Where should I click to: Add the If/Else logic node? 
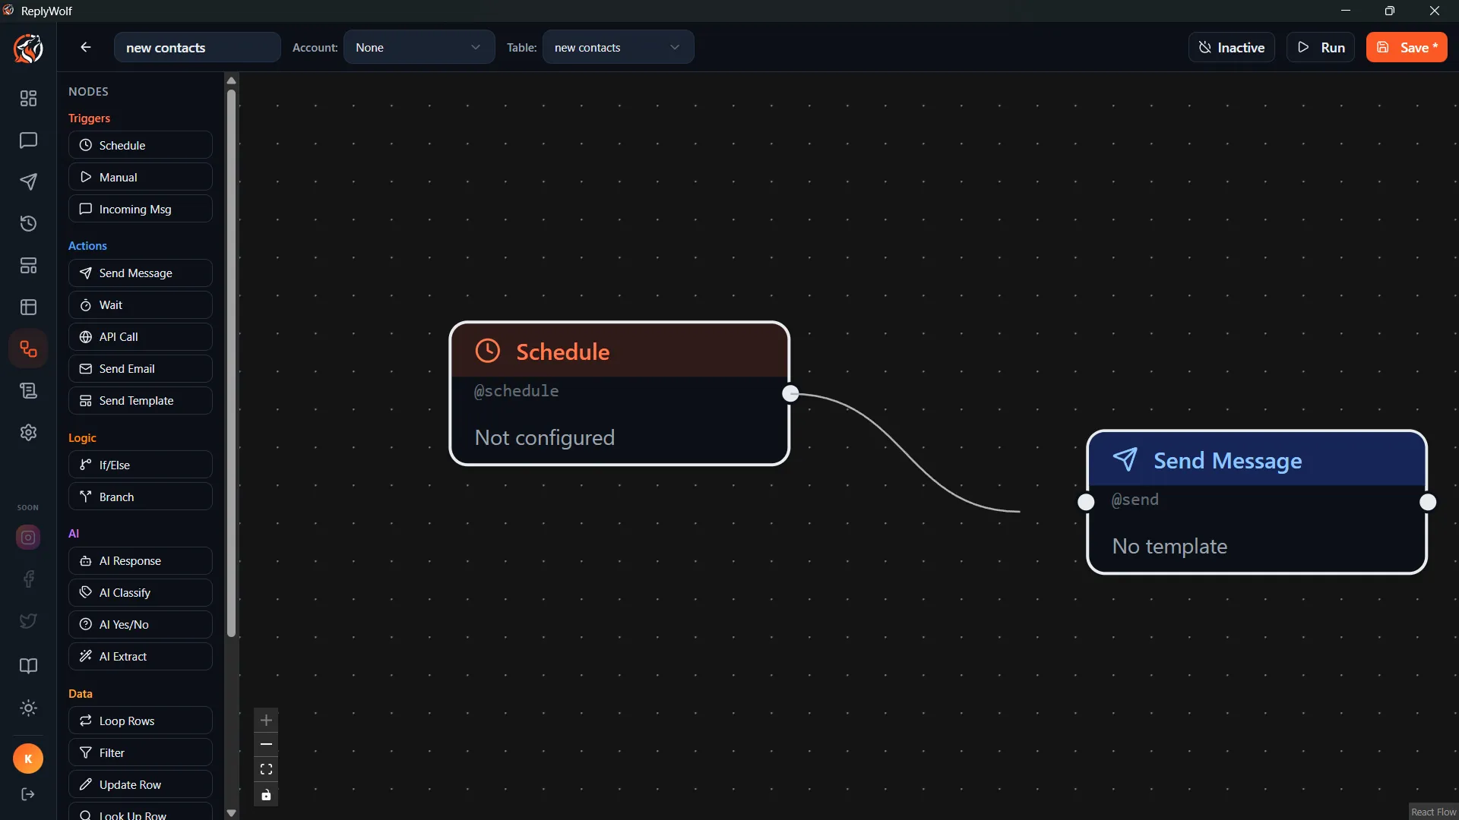tap(141, 465)
